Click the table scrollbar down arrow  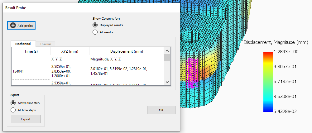pos(167,82)
